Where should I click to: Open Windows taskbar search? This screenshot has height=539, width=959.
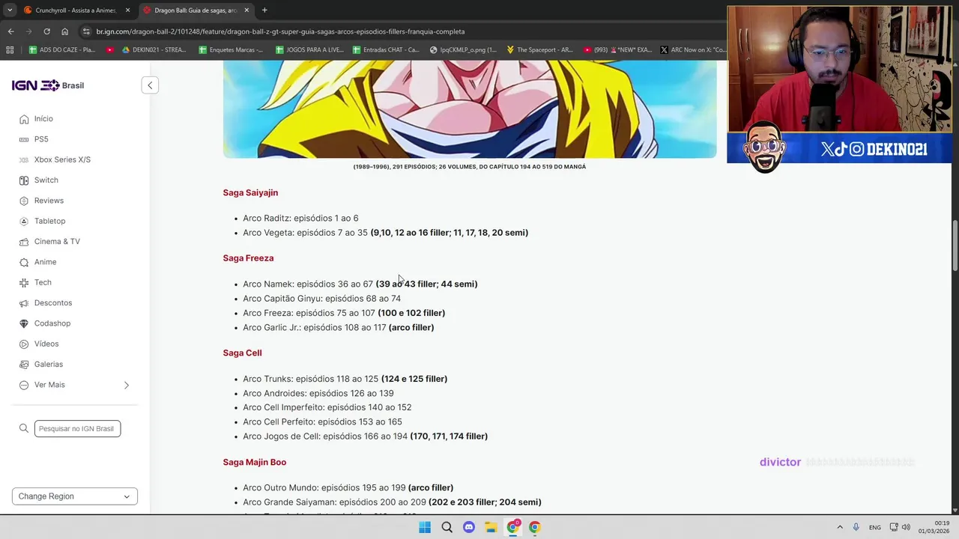click(447, 527)
